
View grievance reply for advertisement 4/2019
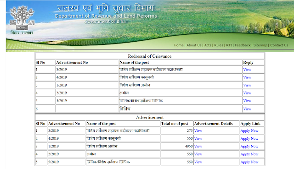click(247, 77)
